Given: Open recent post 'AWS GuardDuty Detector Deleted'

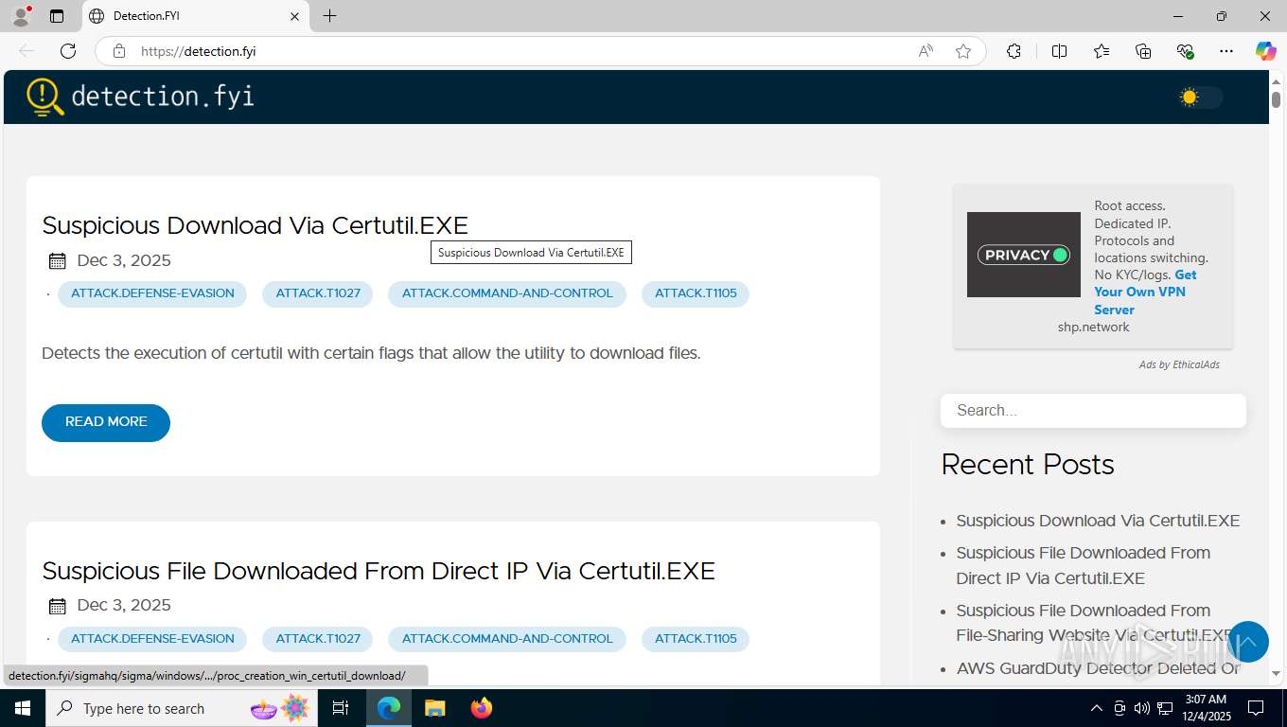Looking at the screenshot, I should pyautogui.click(x=1098, y=668).
